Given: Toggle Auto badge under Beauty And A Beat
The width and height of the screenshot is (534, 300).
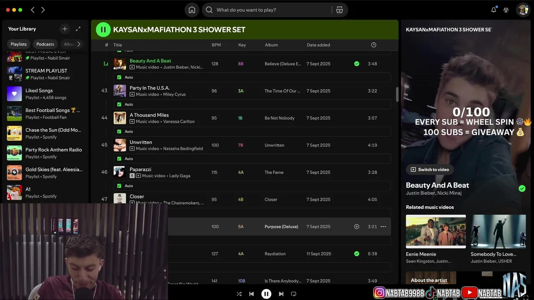Looking at the screenshot, I should (x=125, y=77).
